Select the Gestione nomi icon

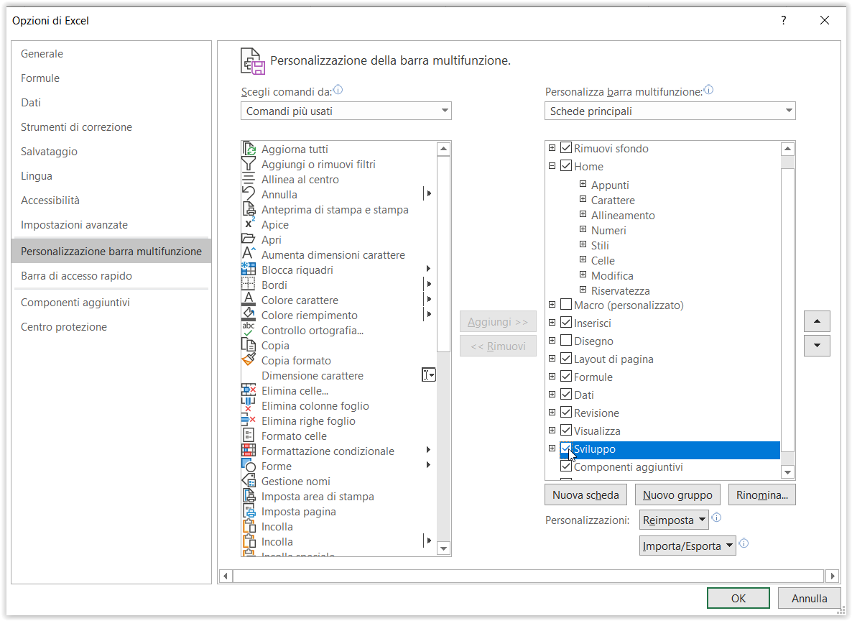point(249,482)
